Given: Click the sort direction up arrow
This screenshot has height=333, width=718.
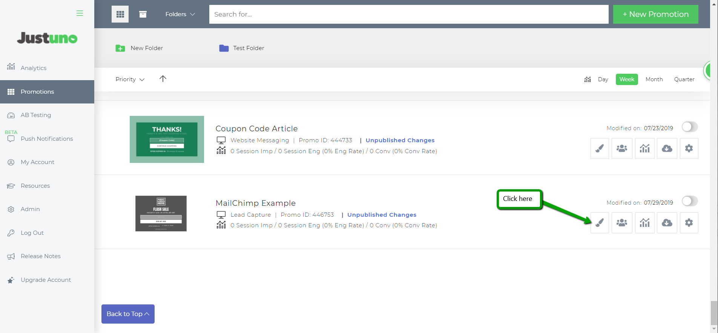Looking at the screenshot, I should click(163, 79).
